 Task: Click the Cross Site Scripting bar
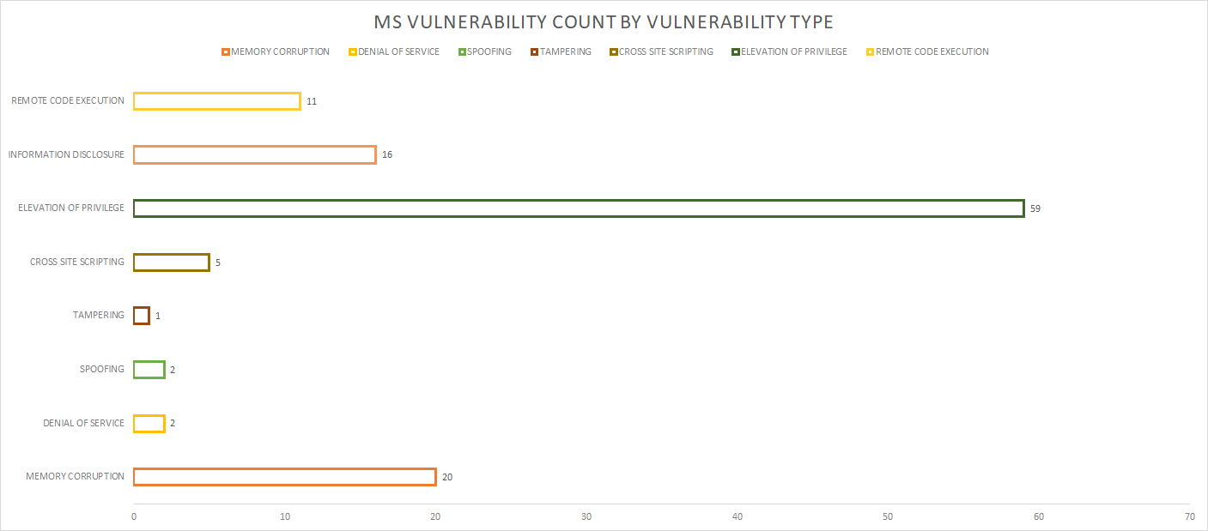click(172, 262)
